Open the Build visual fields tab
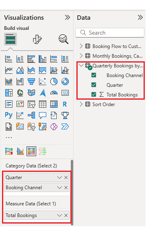The height and width of the screenshot is (236, 146). [10, 39]
